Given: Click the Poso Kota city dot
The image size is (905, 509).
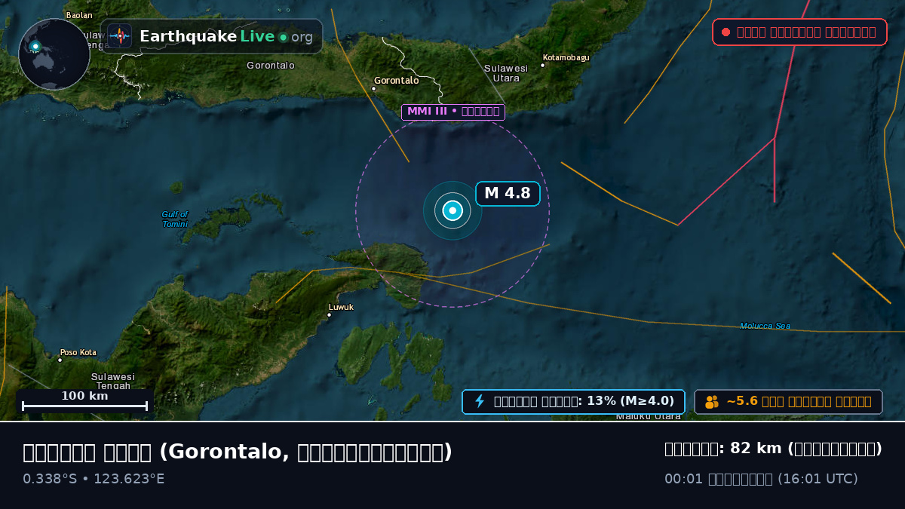Looking at the screenshot, I should pyautogui.click(x=60, y=360).
